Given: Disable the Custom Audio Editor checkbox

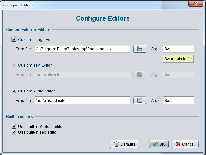Looking at the screenshot, I should point(14,91).
